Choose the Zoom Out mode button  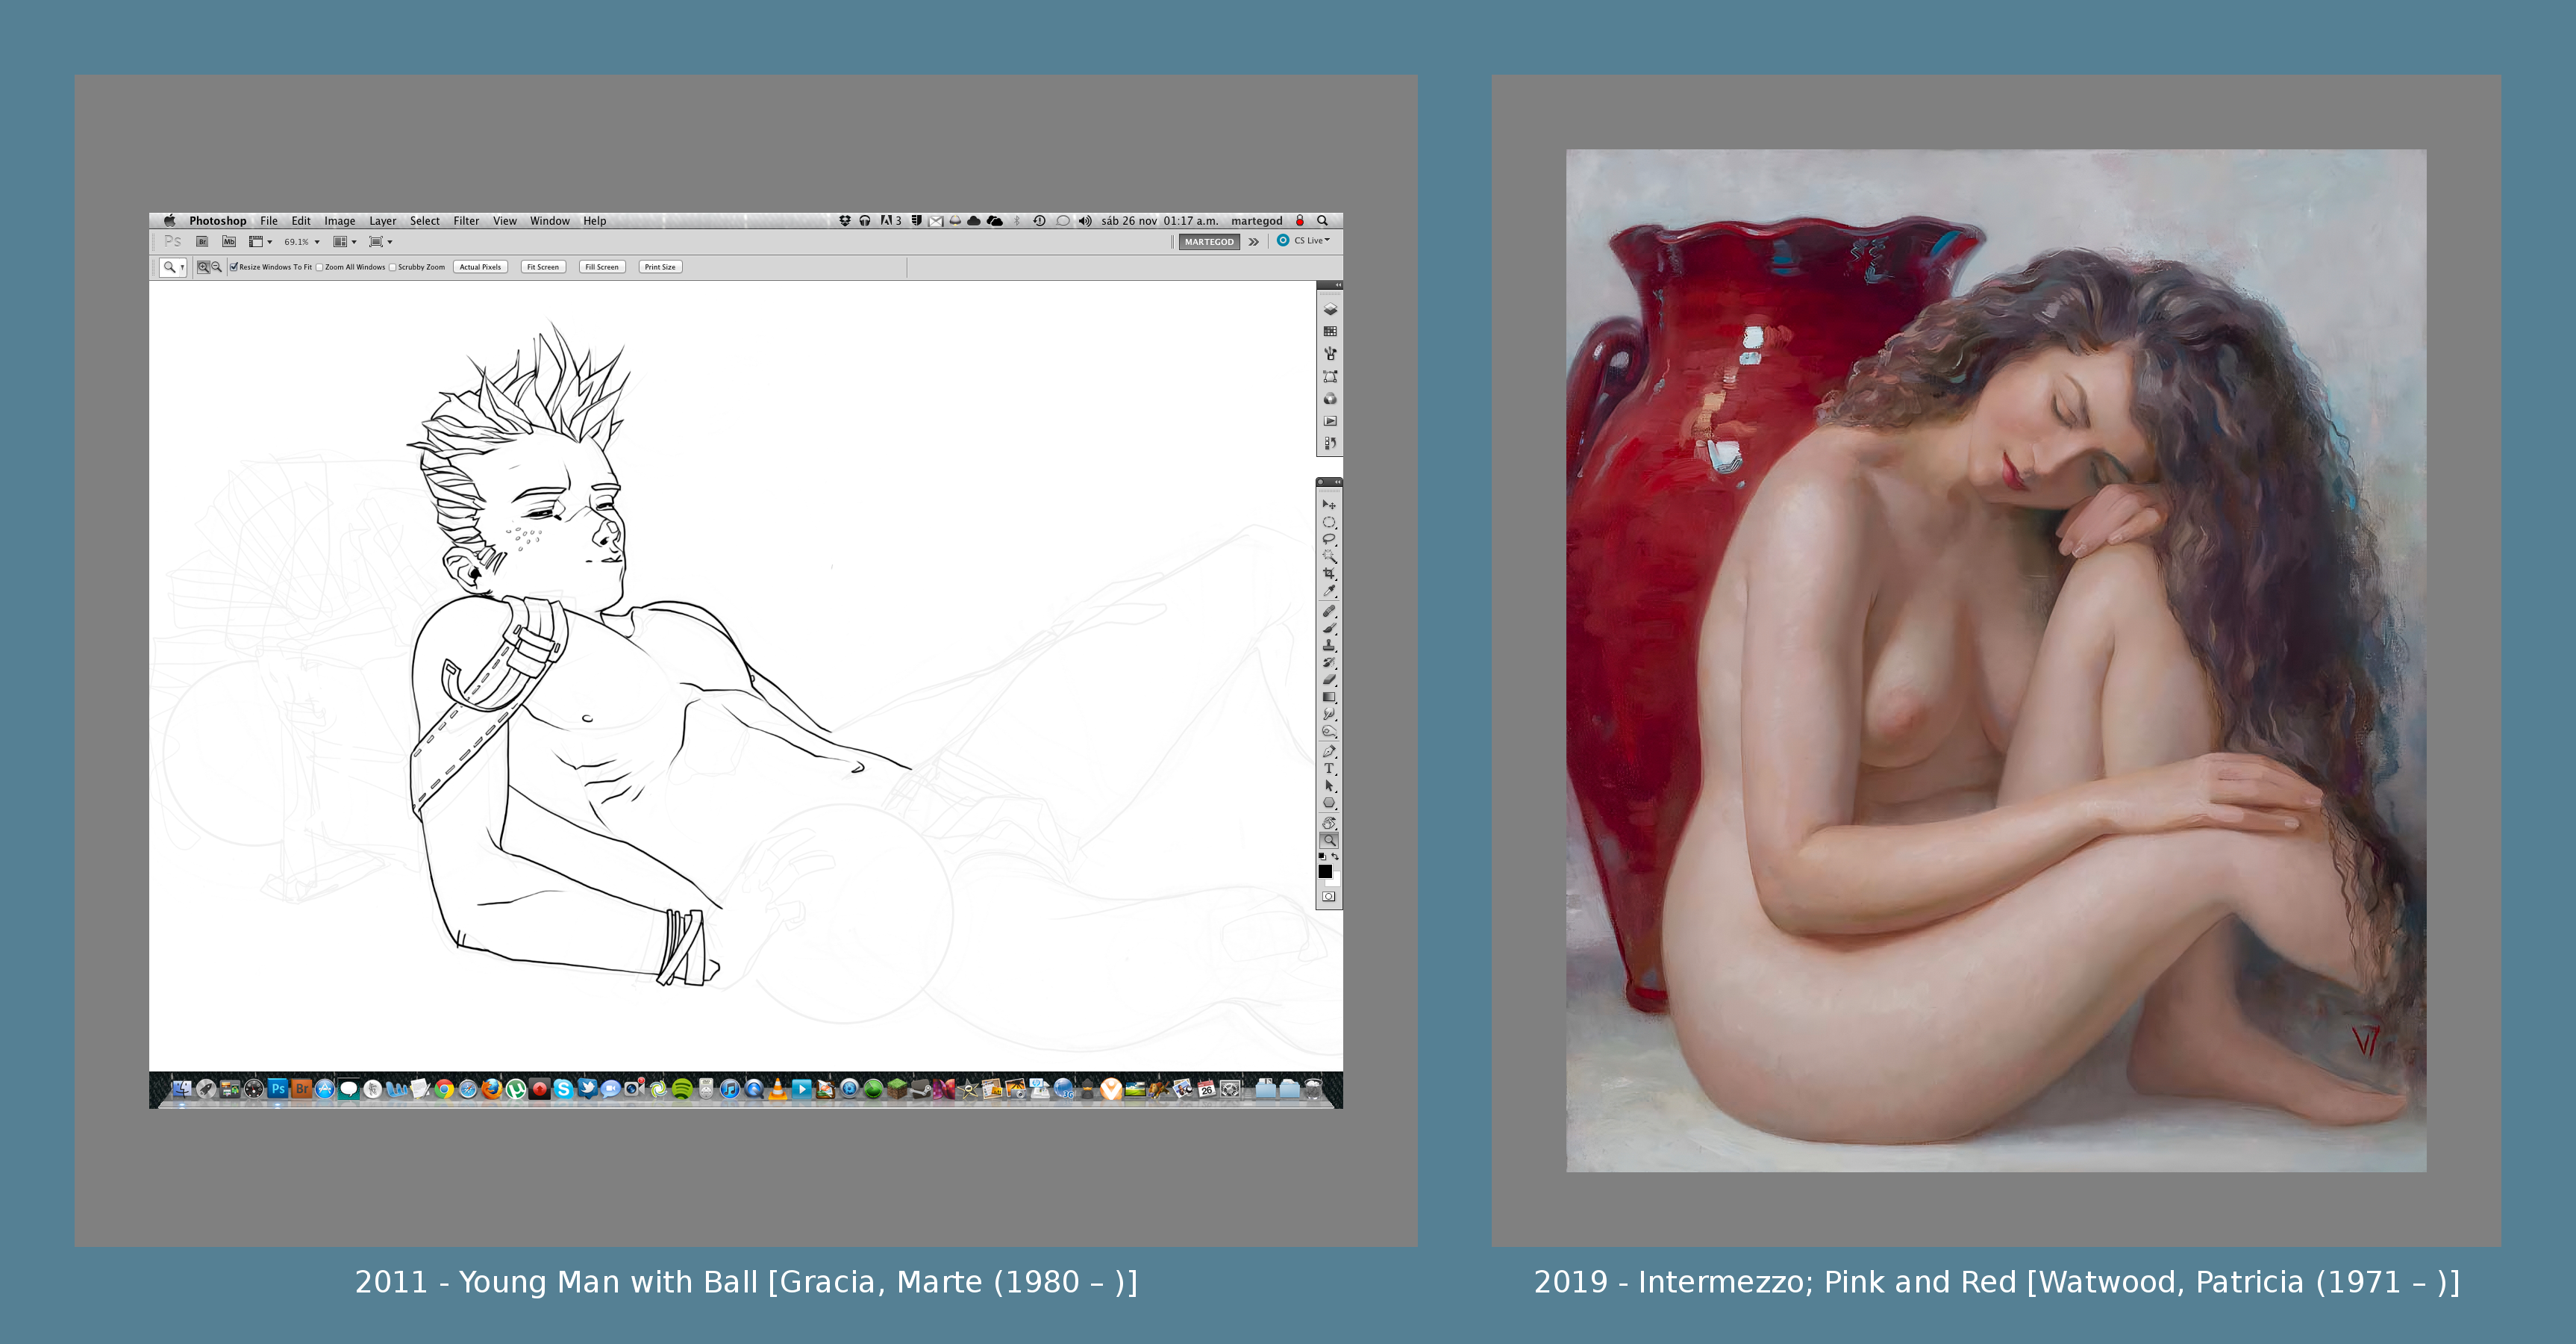tap(216, 267)
